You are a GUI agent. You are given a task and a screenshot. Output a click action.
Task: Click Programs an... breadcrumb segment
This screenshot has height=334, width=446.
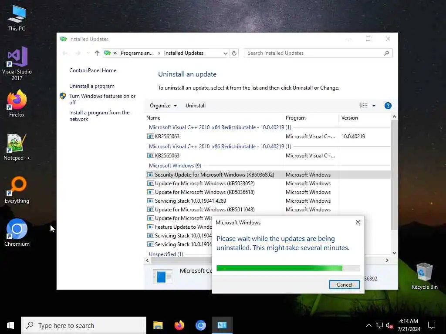pyautogui.click(x=137, y=53)
